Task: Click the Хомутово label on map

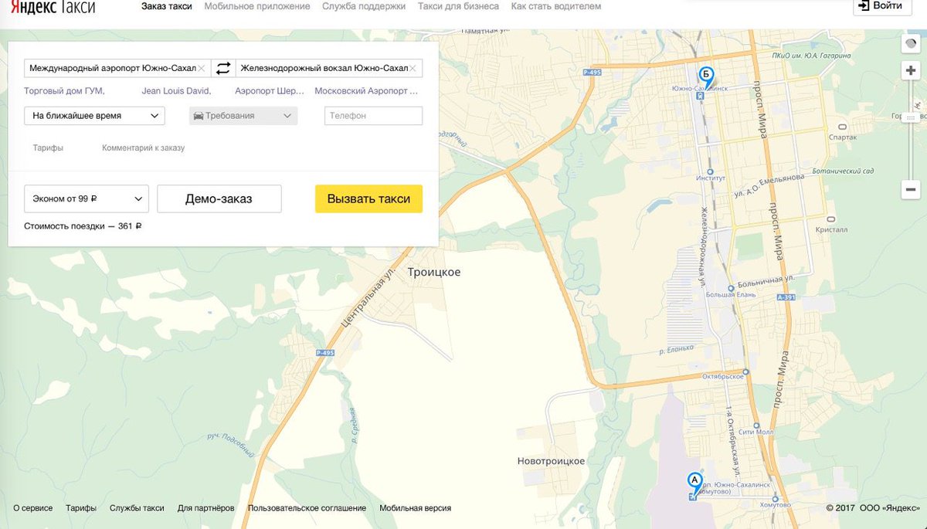Action: click(775, 505)
